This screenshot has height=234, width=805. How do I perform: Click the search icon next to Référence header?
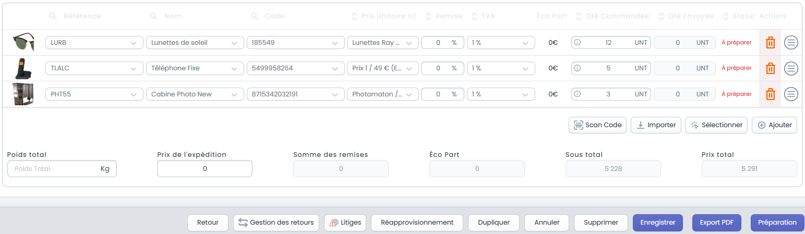pos(53,16)
